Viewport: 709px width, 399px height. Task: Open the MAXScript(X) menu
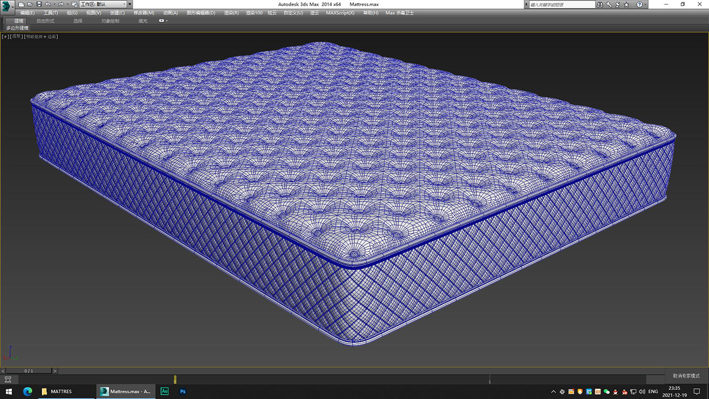pos(340,13)
